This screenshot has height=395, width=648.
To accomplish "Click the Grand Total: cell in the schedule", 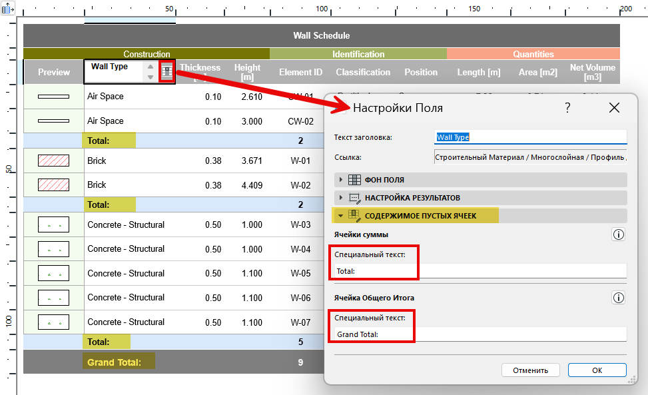I will [x=114, y=362].
